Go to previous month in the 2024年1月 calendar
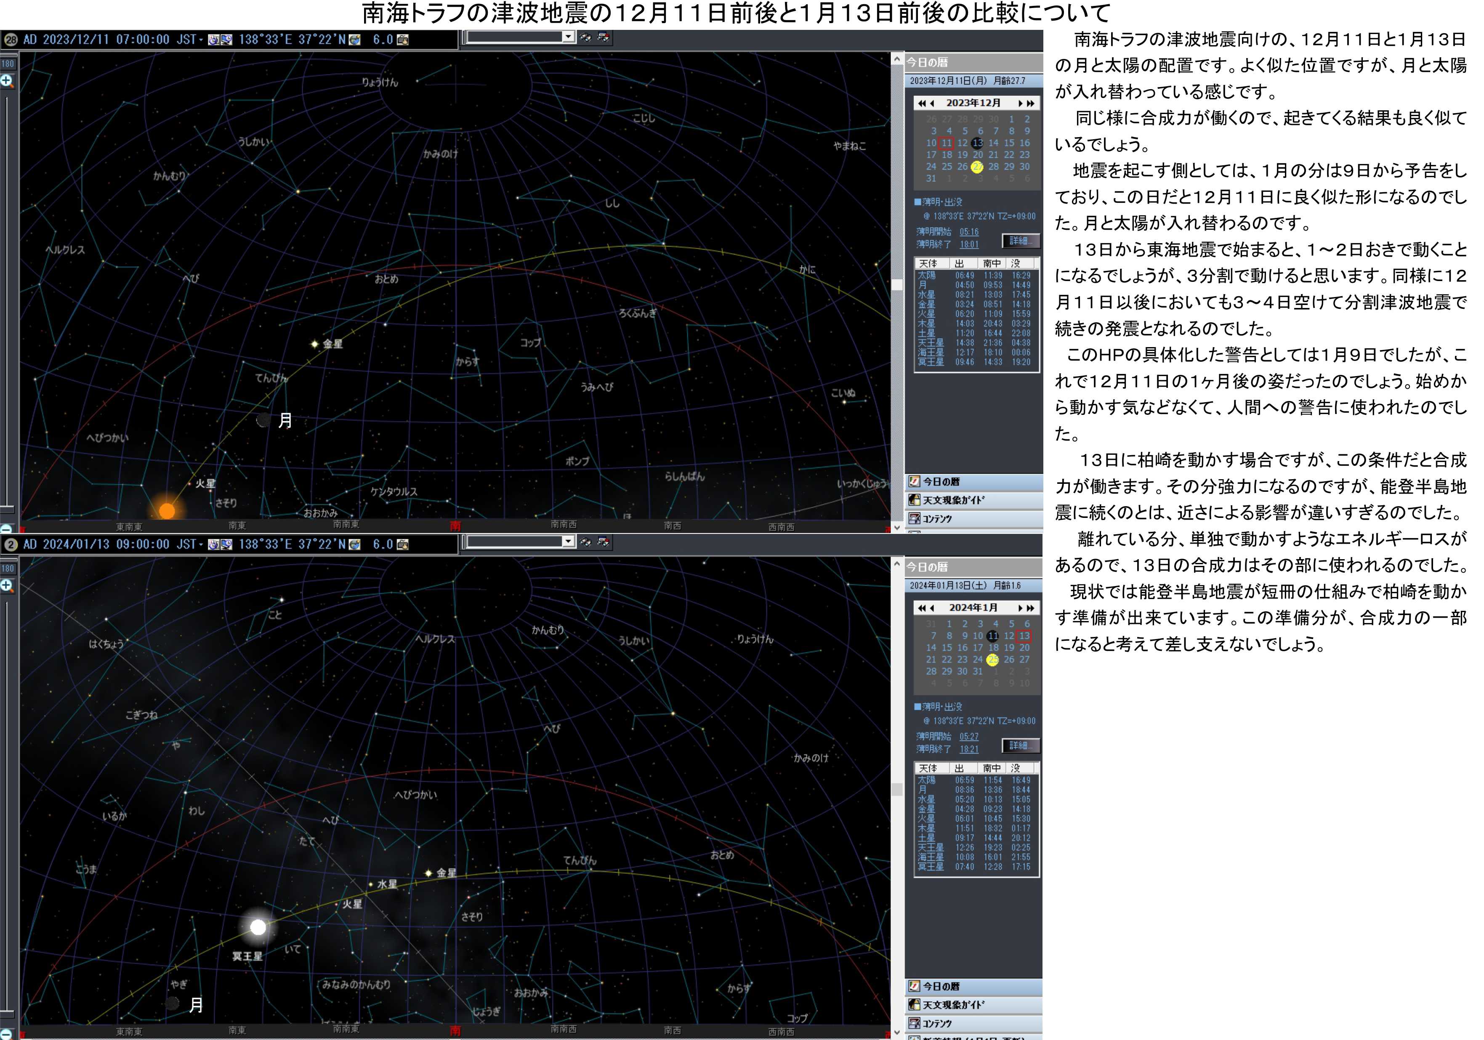Image resolution: width=1484 pixels, height=1040 pixels. click(932, 608)
